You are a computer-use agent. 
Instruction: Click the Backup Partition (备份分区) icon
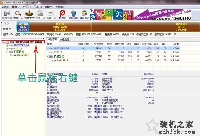coord(85,15)
